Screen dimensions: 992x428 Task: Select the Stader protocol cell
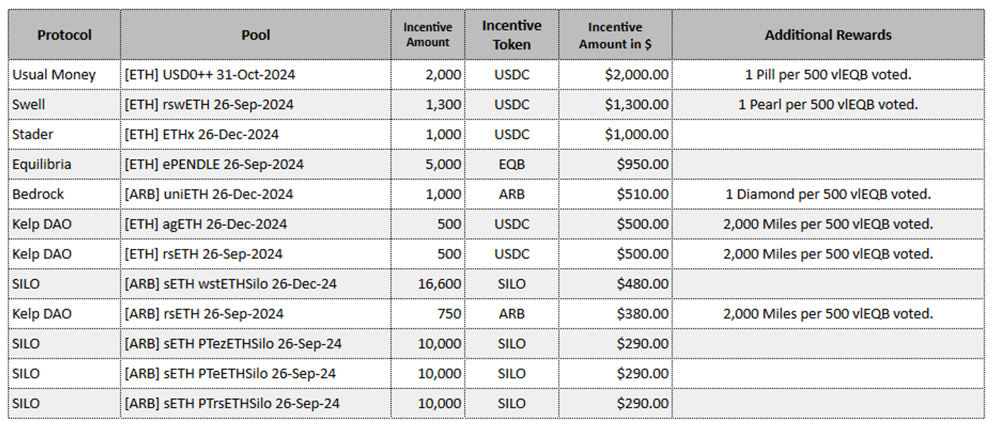tap(33, 134)
